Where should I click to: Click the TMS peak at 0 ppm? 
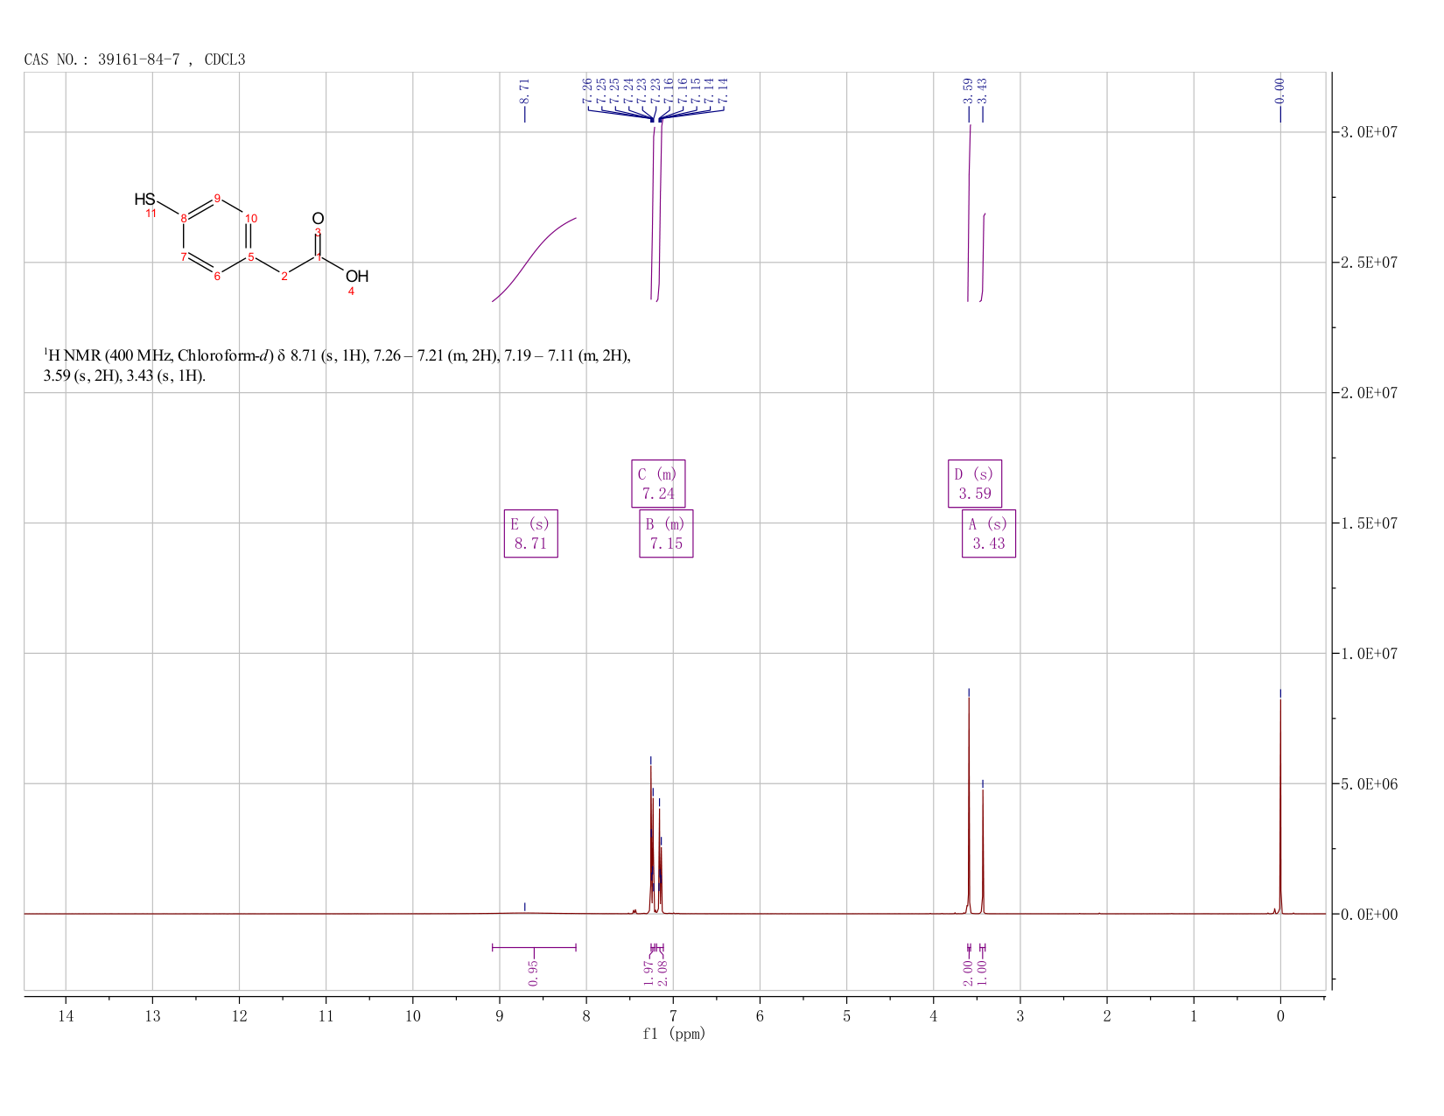1280,805
